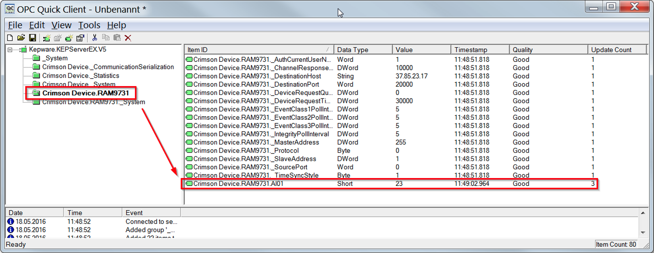
Task: Click the red X Delete toolbar icon
Action: click(128, 38)
